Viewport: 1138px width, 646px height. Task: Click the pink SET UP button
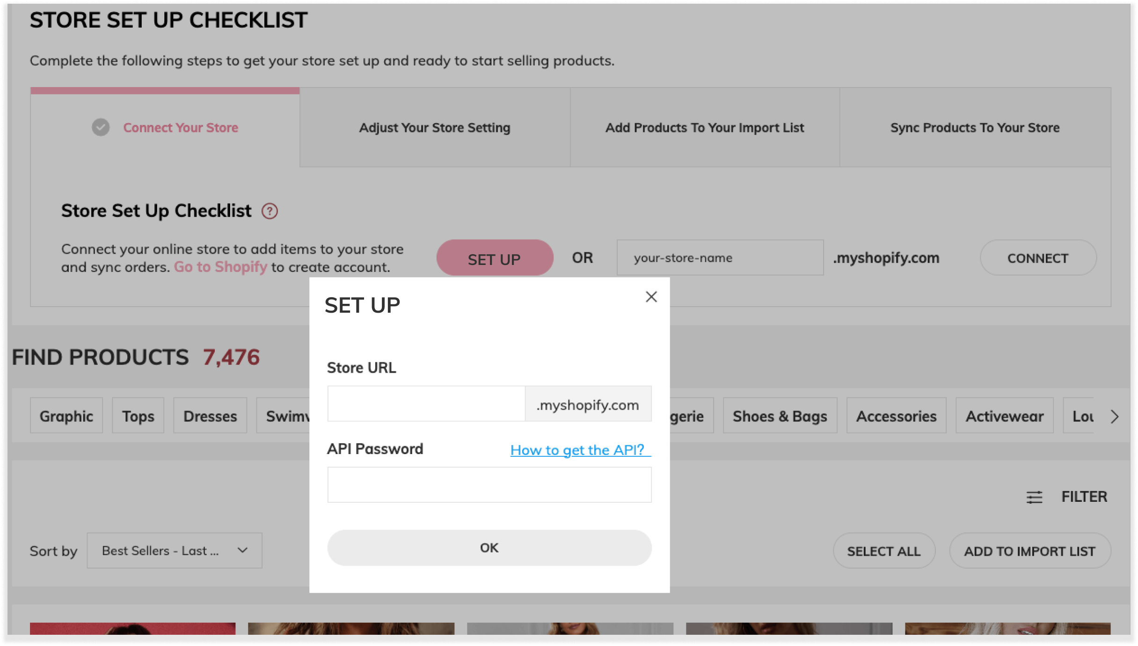coord(494,258)
